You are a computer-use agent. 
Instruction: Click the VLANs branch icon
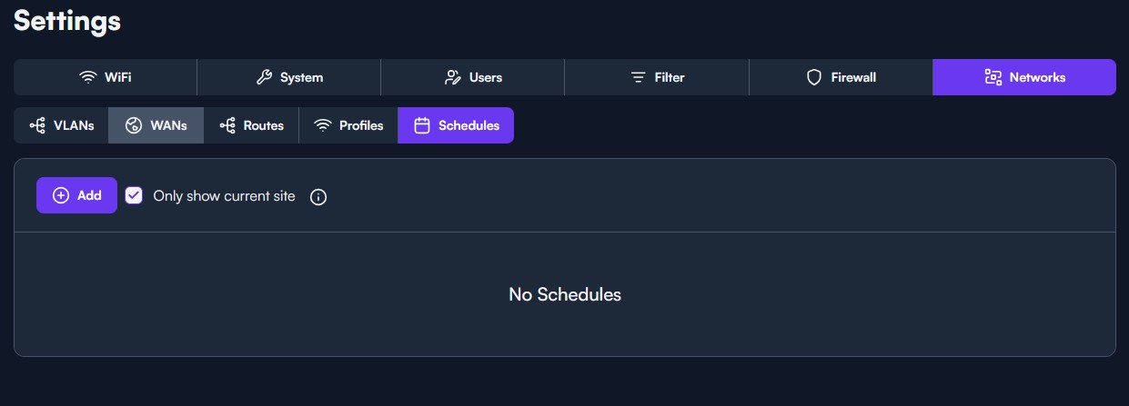coord(37,125)
